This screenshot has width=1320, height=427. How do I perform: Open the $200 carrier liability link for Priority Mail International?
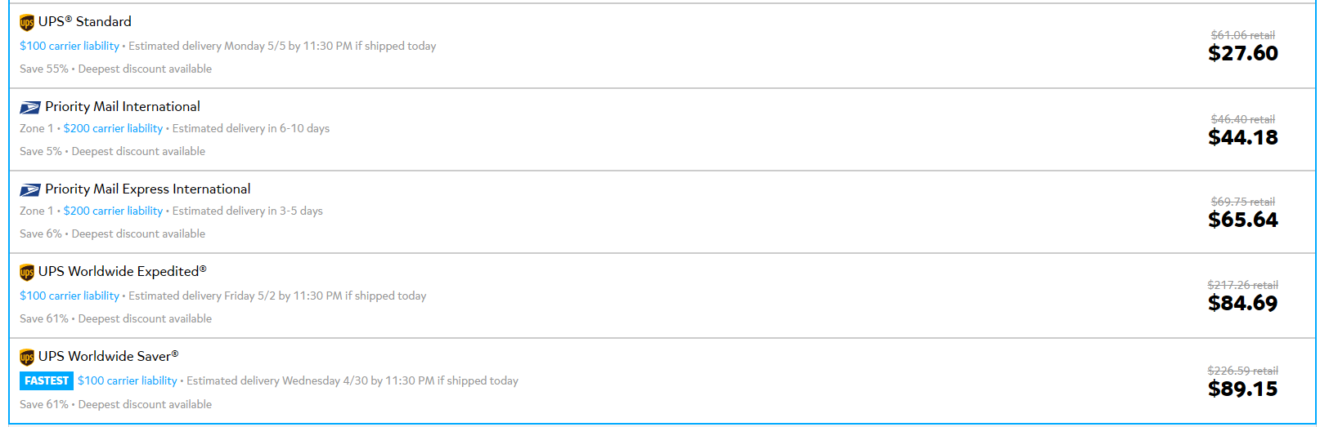(113, 128)
